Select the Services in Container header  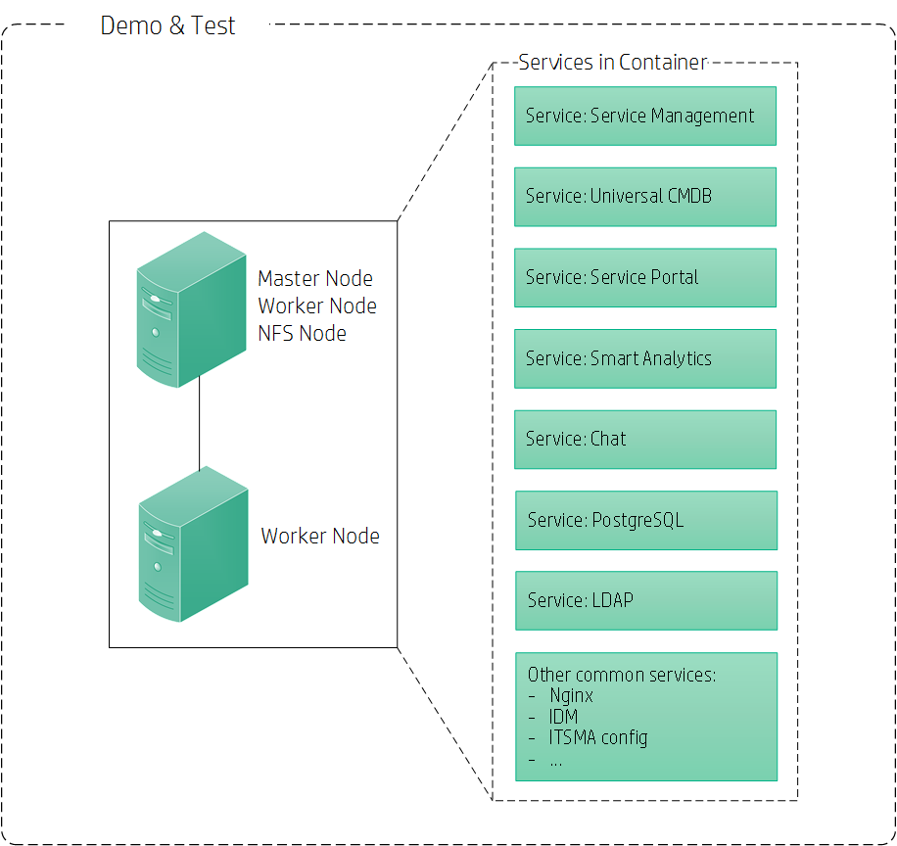612,62
